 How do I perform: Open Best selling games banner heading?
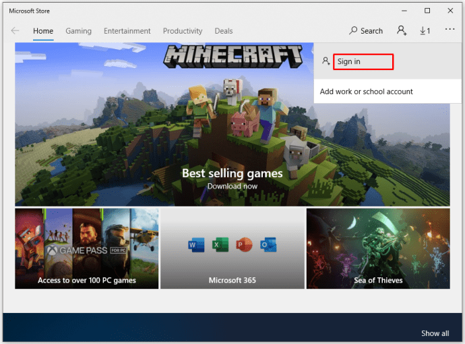(x=232, y=173)
